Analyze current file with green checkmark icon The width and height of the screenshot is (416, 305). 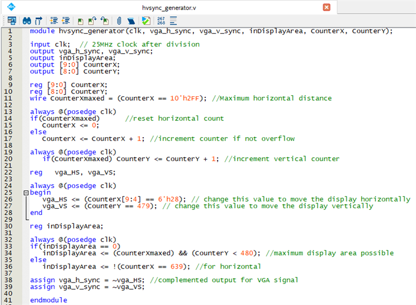coord(146,21)
